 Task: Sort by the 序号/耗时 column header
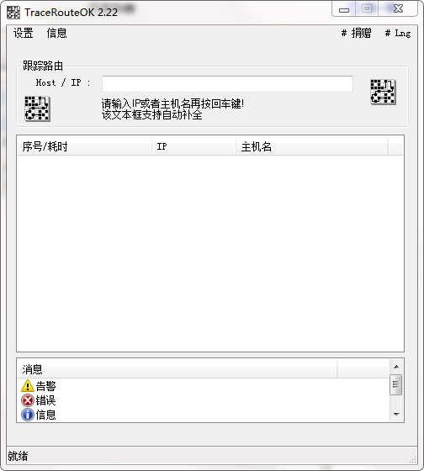tap(84, 146)
